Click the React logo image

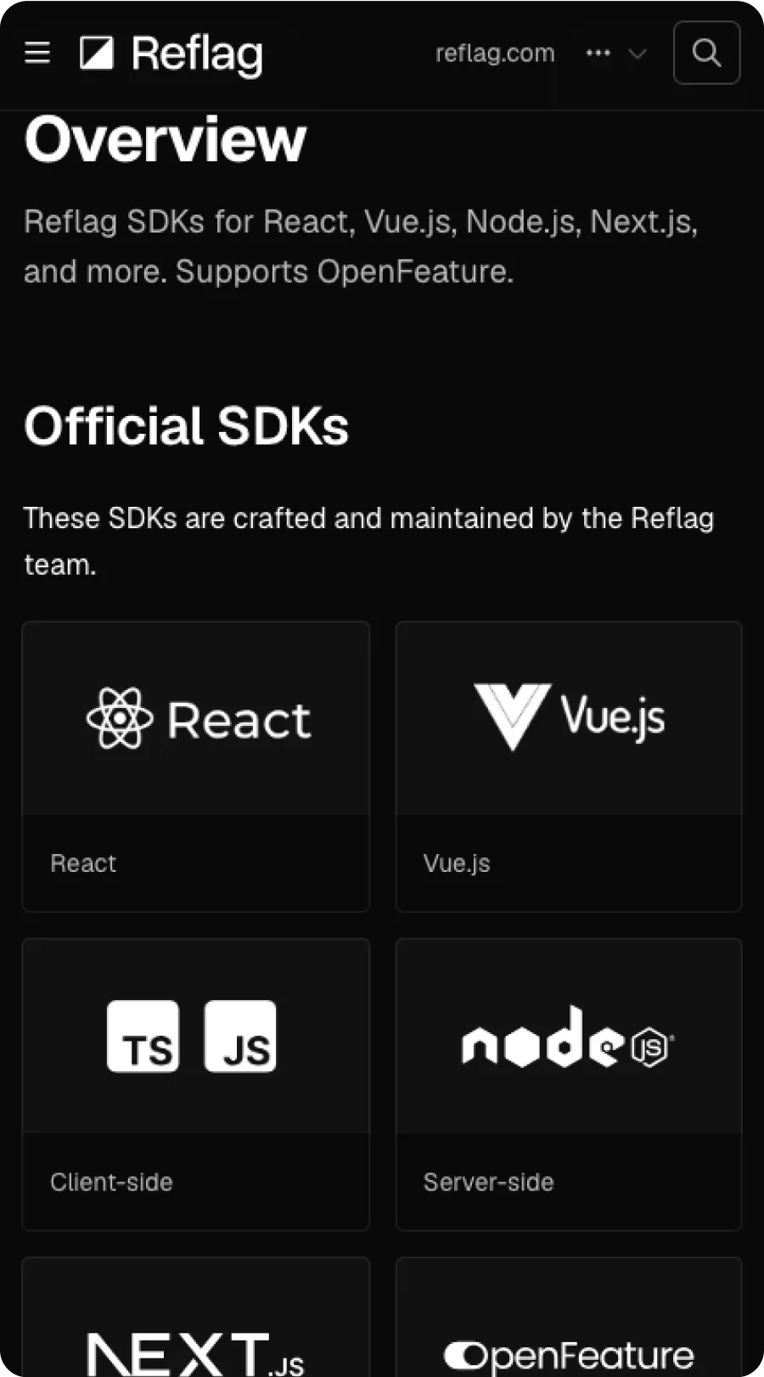(199, 718)
